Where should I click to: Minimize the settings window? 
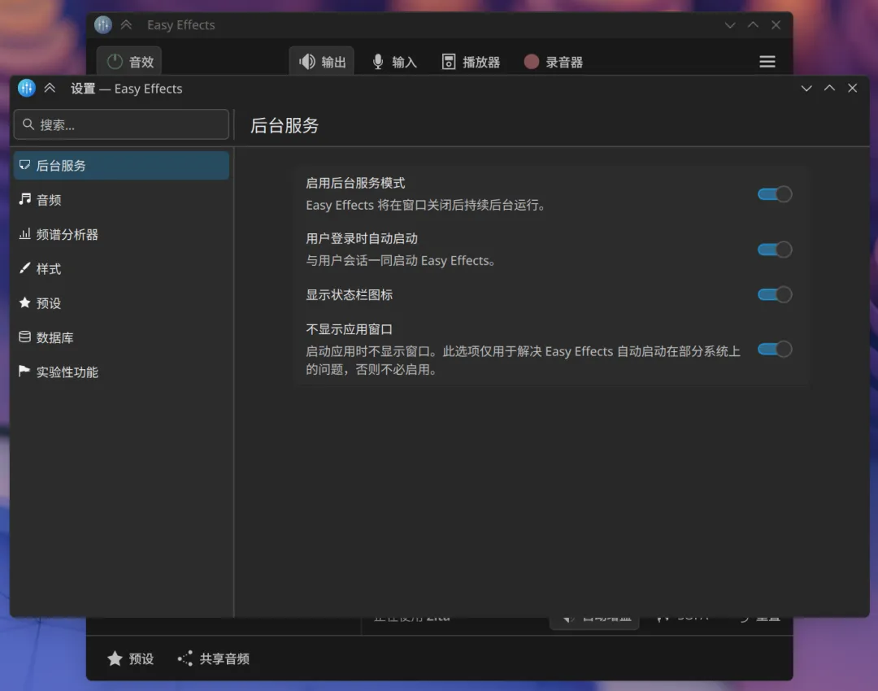[806, 88]
